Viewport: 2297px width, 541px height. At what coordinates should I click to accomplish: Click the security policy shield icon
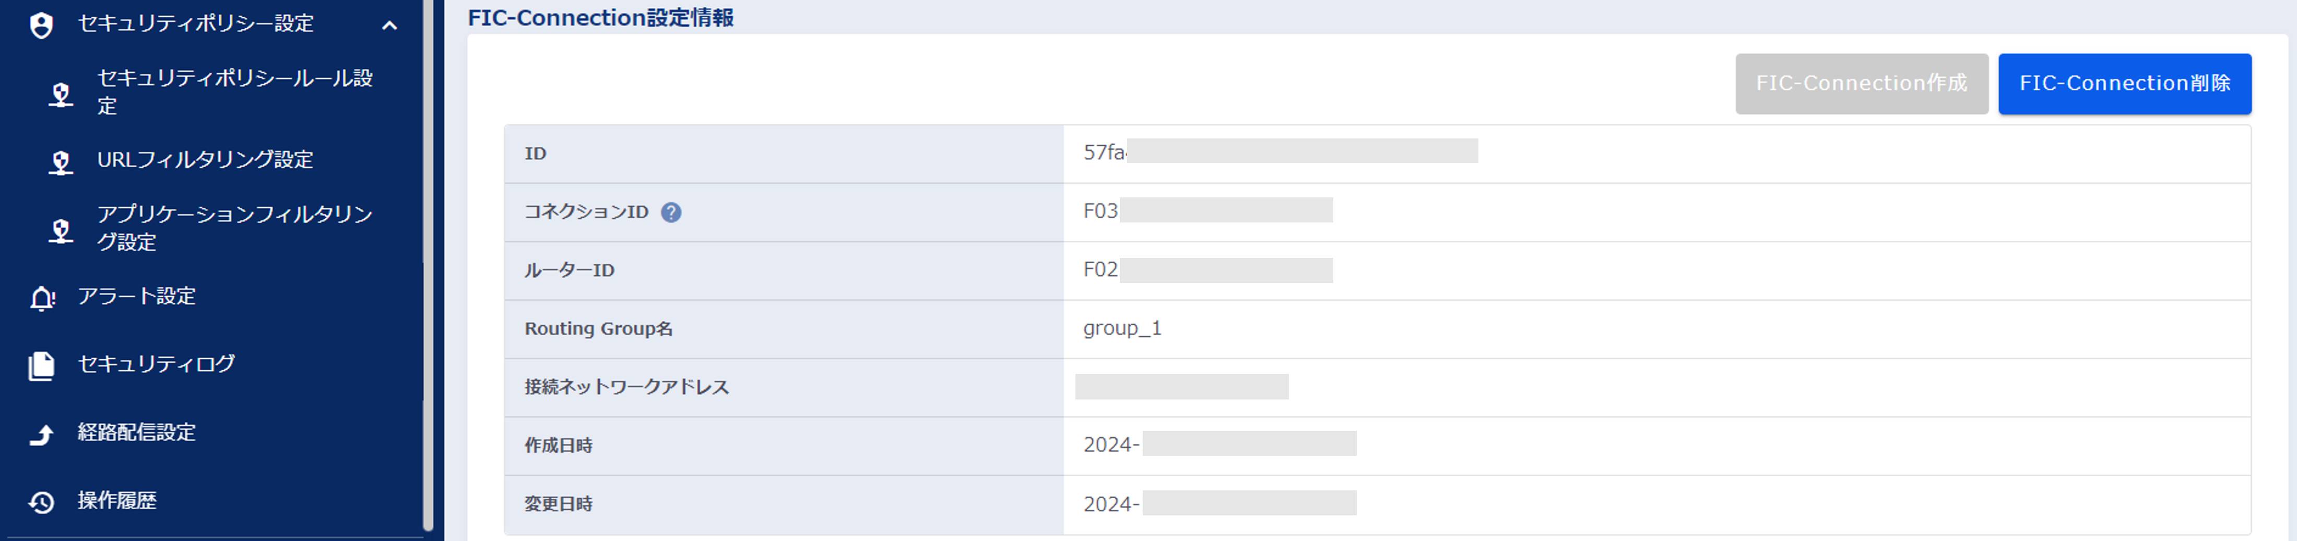click(x=41, y=25)
